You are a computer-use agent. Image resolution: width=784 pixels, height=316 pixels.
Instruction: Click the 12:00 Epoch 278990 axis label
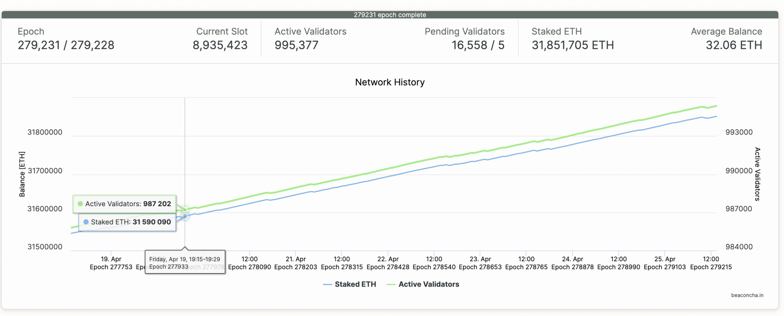[619, 263]
